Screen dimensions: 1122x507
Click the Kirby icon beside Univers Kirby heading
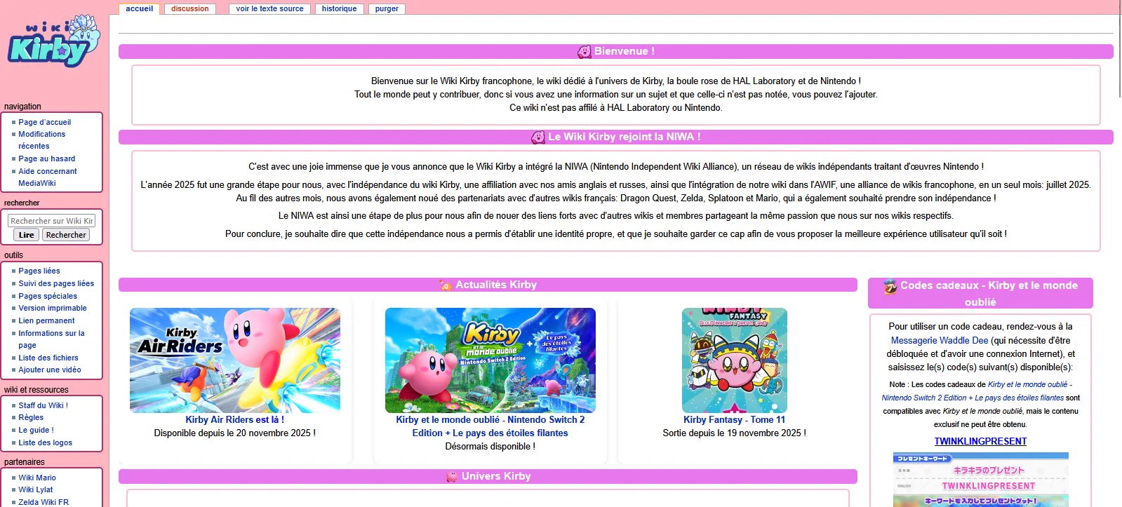coord(452,476)
